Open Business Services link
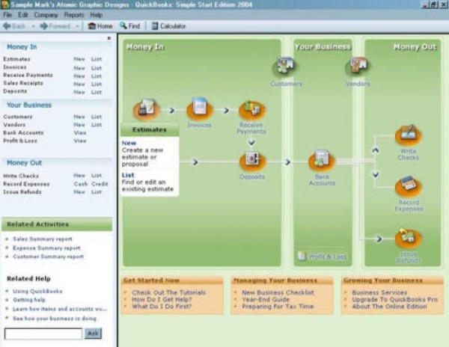This screenshot has width=449, height=347. coord(379,292)
